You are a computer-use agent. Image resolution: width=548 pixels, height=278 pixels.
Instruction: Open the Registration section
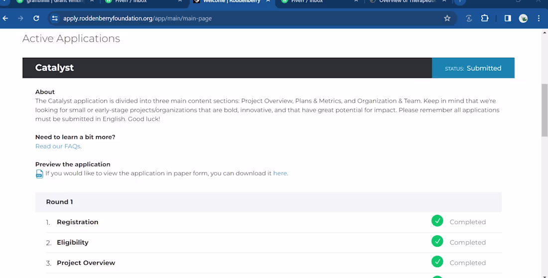pos(78,222)
